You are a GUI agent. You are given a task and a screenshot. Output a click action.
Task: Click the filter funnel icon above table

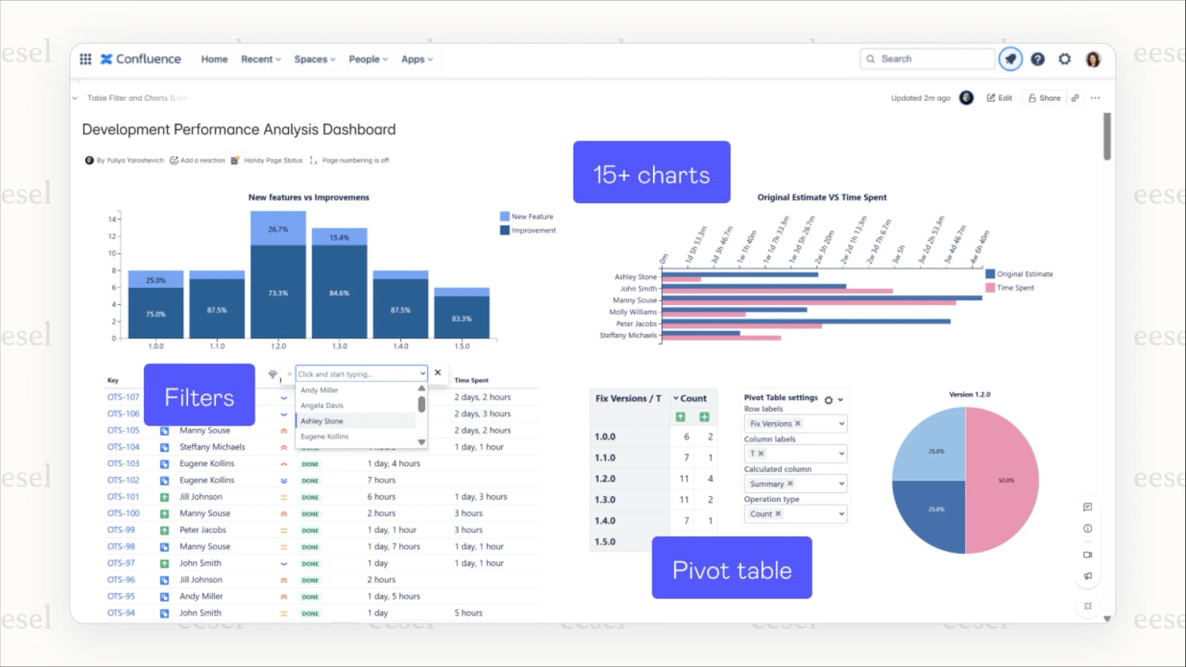click(272, 374)
